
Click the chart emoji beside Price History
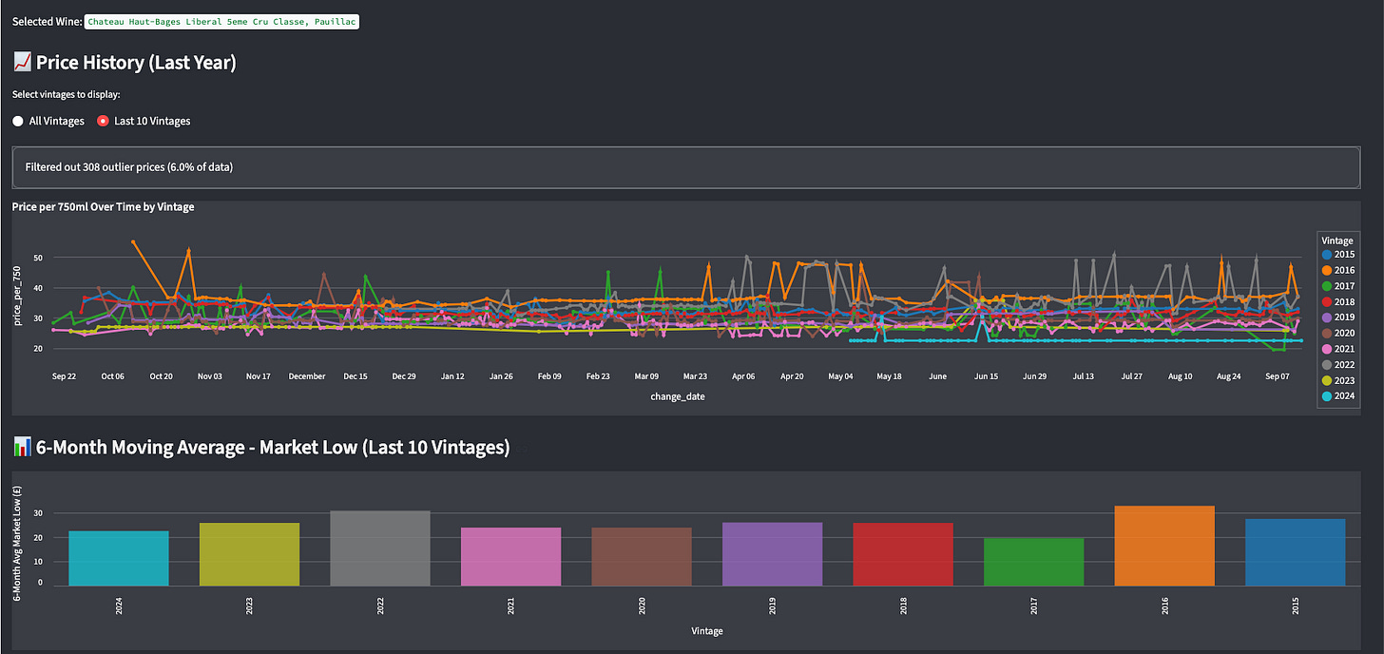[x=22, y=63]
